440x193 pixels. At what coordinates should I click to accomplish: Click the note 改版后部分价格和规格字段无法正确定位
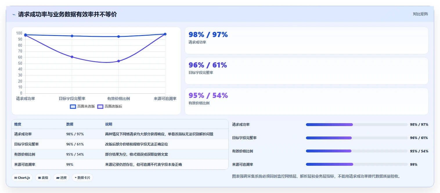[x=136, y=144]
